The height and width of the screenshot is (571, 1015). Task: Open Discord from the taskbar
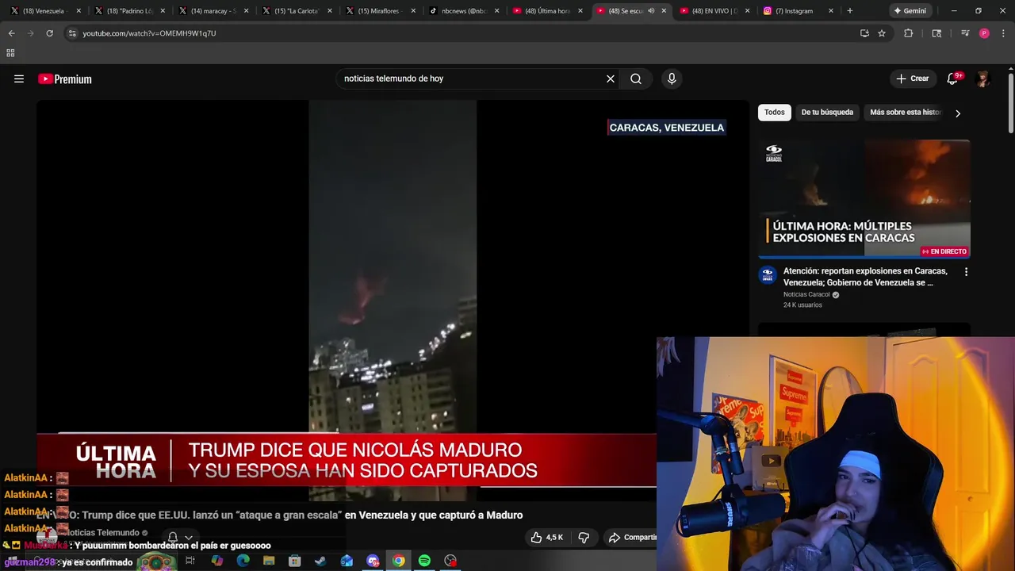pyautogui.click(x=373, y=561)
